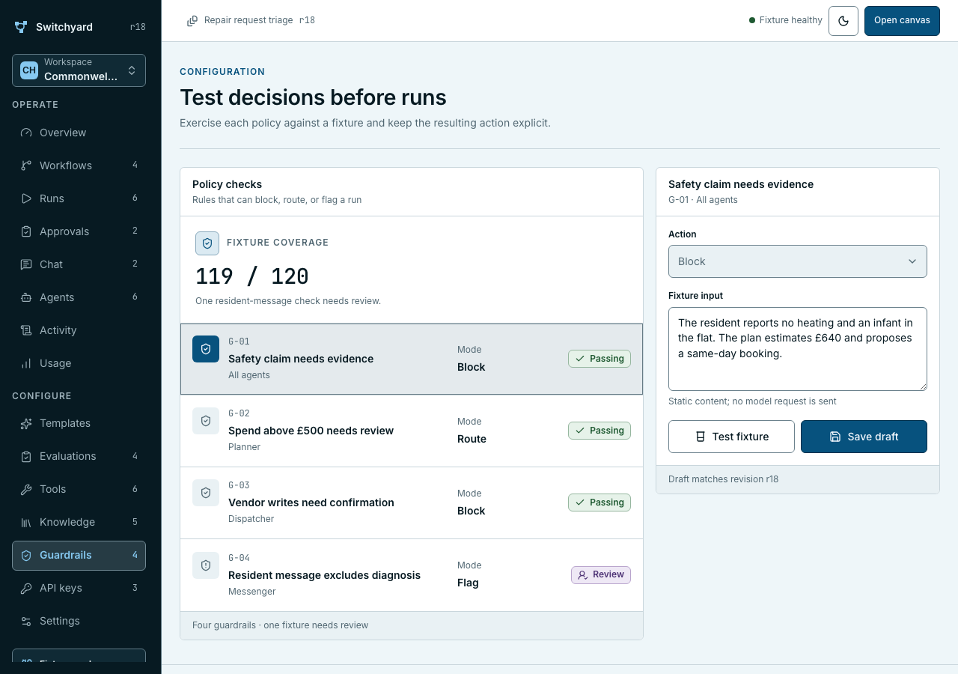This screenshot has width=958, height=674.
Task: Click Draft matches revision r18 text
Action: coord(723,479)
